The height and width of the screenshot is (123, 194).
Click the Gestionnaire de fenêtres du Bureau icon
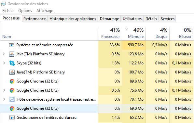coord(12,117)
